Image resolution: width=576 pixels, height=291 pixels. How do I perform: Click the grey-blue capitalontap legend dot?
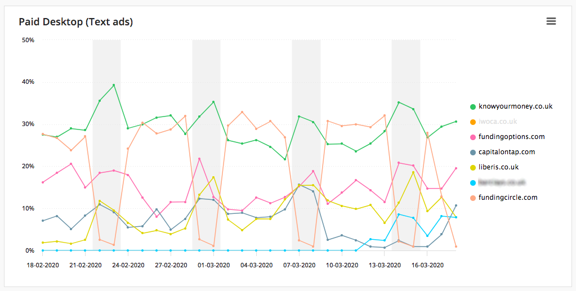pyautogui.click(x=473, y=152)
